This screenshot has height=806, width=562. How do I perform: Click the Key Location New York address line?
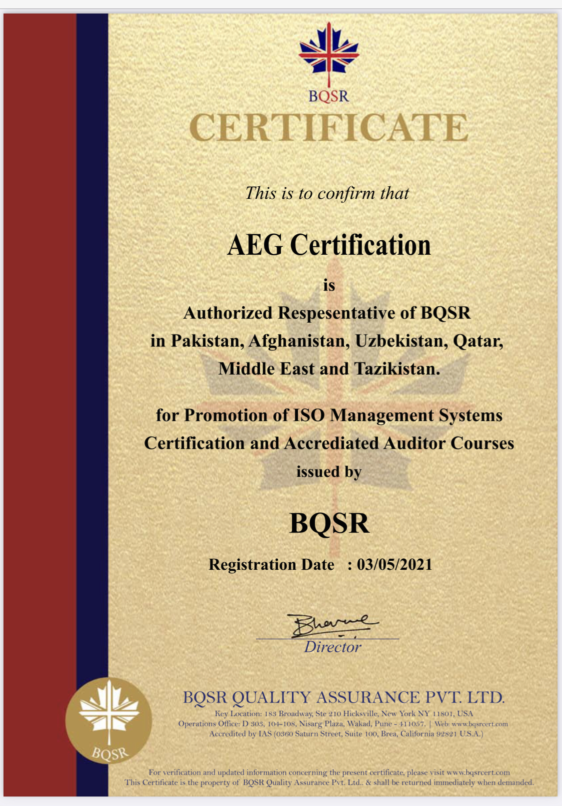click(x=344, y=714)
